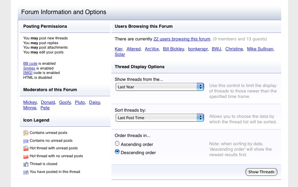Open Christine's profile link
This screenshot has height=187, width=298.
tap(234, 49)
